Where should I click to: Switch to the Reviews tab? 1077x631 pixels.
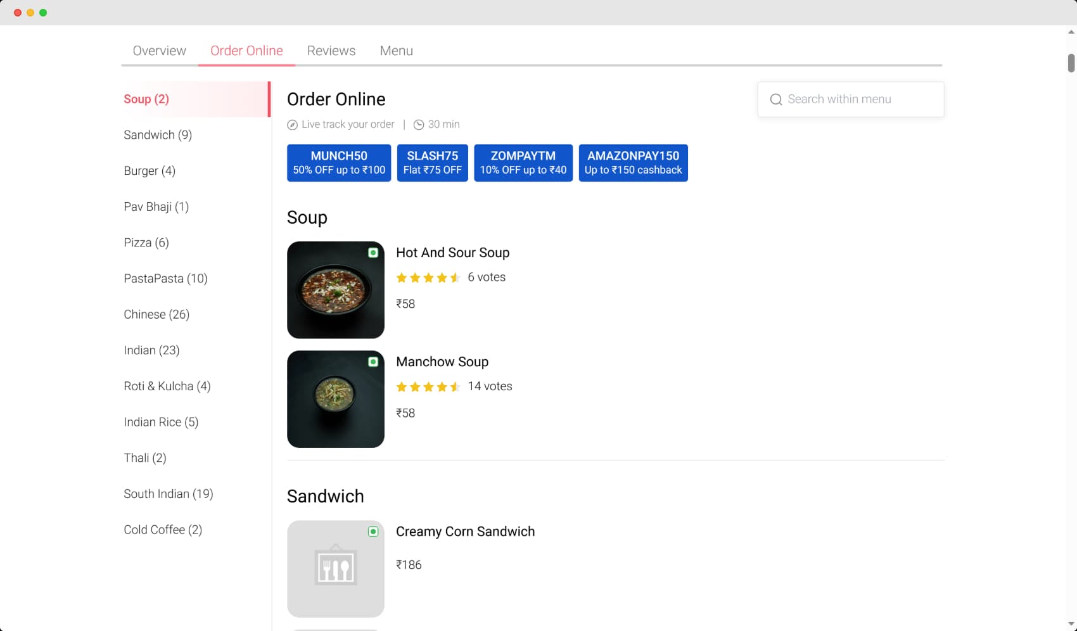pyautogui.click(x=331, y=51)
